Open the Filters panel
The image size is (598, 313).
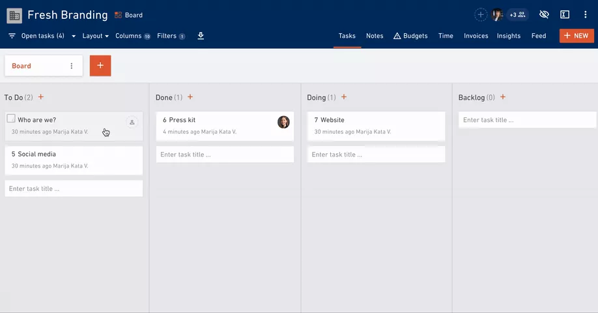click(171, 36)
